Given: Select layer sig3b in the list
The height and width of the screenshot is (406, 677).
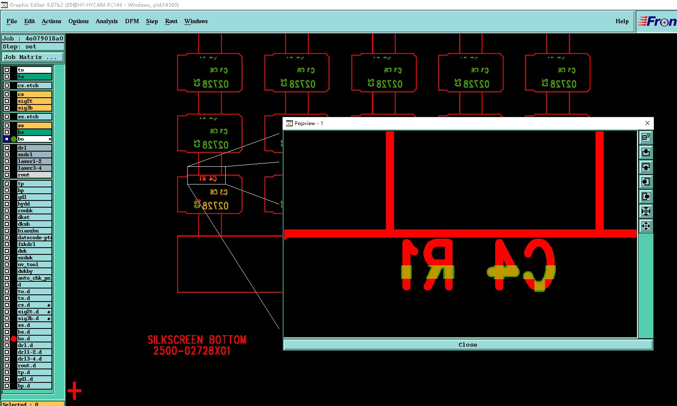Looking at the screenshot, I should pyautogui.click(x=34, y=108).
